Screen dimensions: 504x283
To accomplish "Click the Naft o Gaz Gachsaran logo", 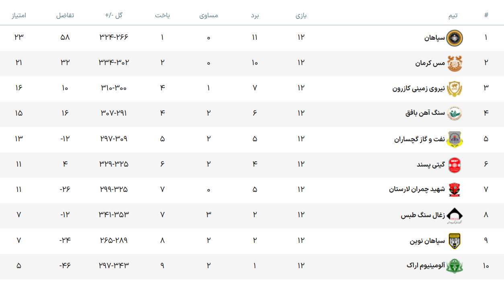I will 455,139.
